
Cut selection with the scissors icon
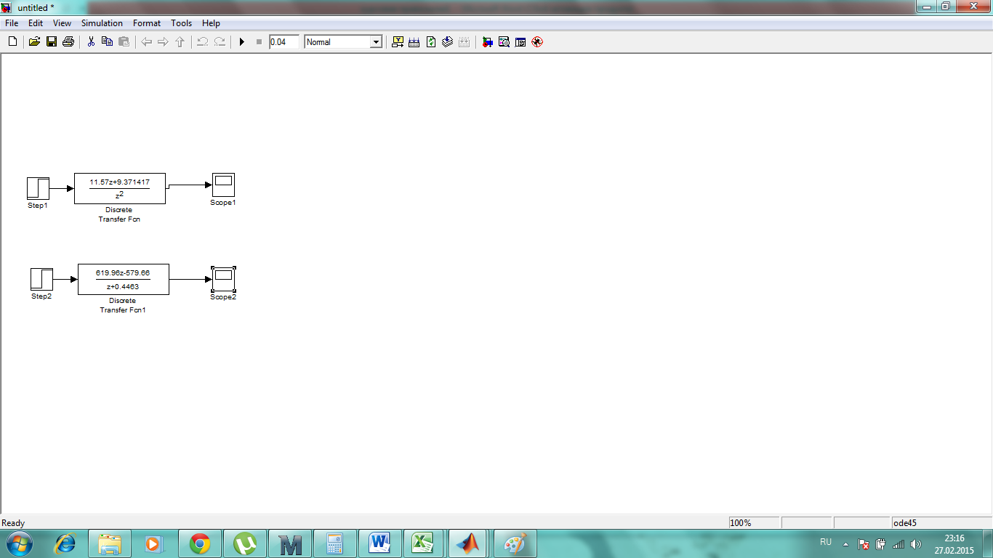91,42
